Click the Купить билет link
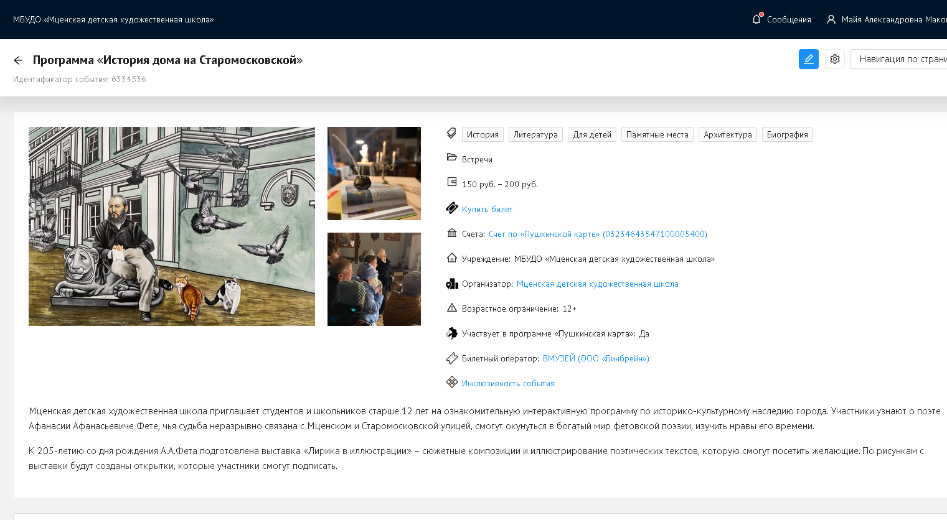Viewport: 947px width, 520px height. pos(487,209)
